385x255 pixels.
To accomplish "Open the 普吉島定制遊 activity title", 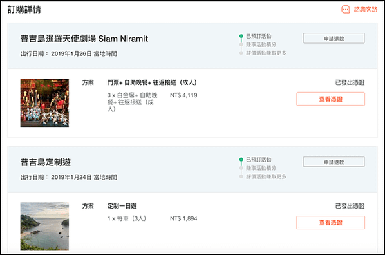I will pos(46,162).
